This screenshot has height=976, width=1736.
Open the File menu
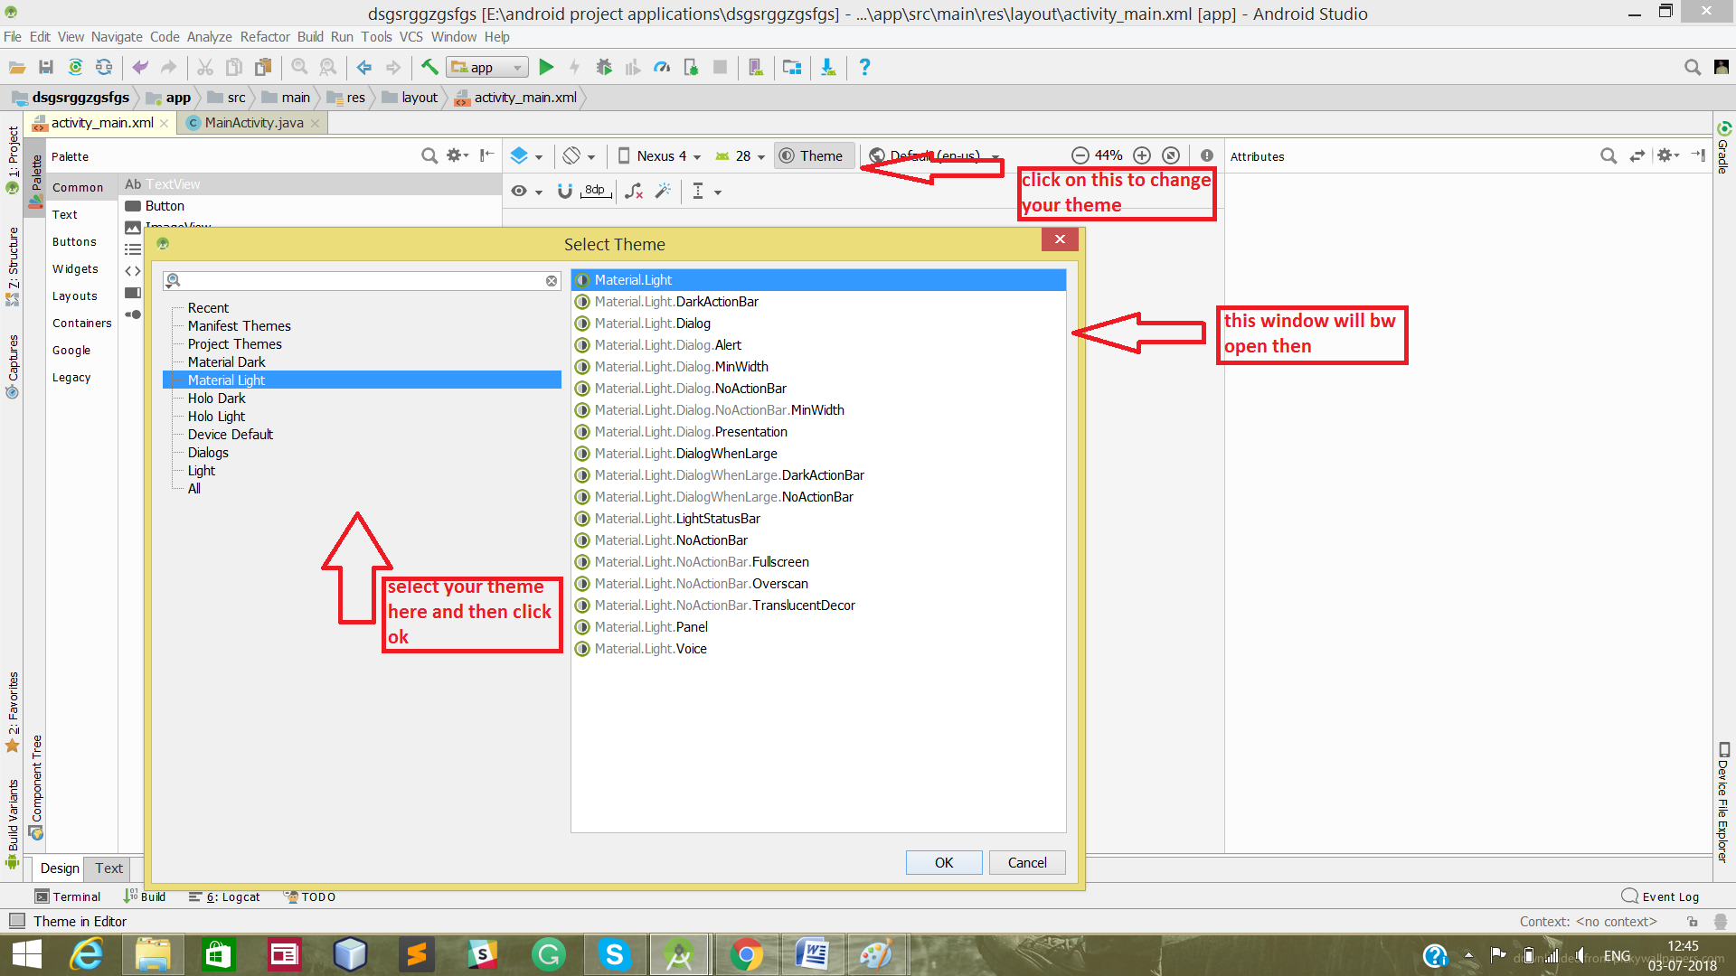pyautogui.click(x=13, y=37)
